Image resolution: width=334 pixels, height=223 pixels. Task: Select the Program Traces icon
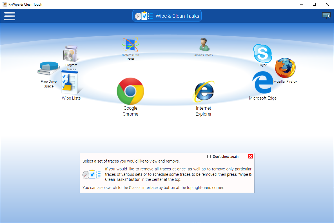70,54
